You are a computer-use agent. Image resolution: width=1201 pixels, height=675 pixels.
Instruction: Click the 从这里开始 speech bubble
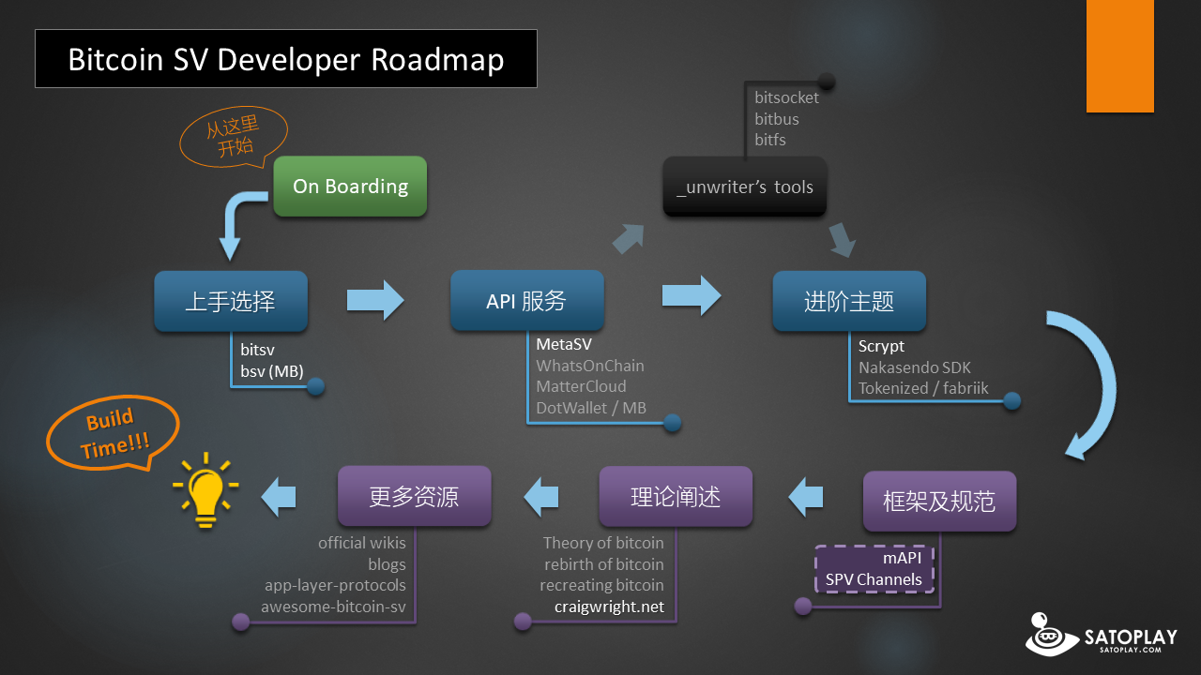(x=234, y=137)
